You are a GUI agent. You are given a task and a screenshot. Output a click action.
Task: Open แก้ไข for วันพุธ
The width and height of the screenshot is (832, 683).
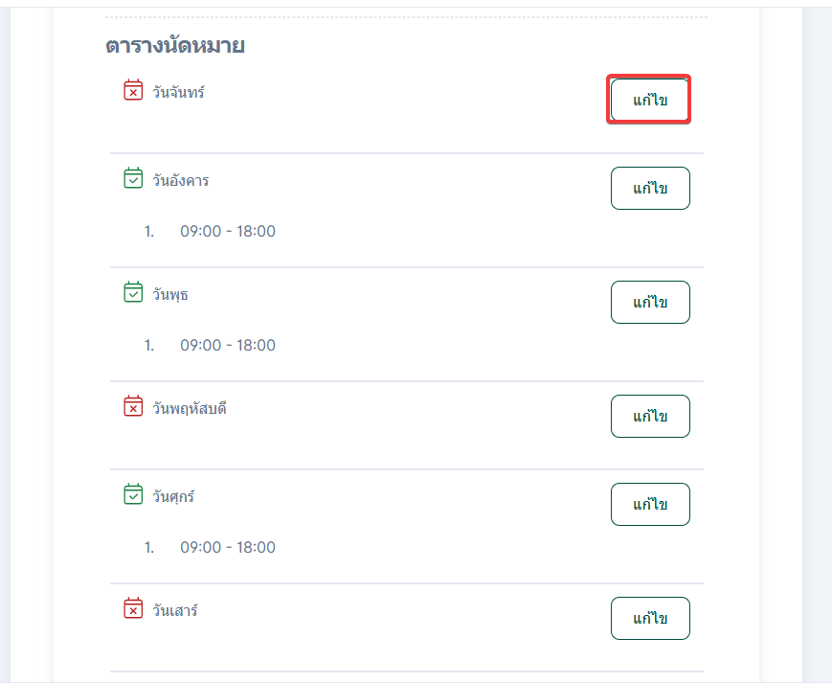pyautogui.click(x=650, y=302)
